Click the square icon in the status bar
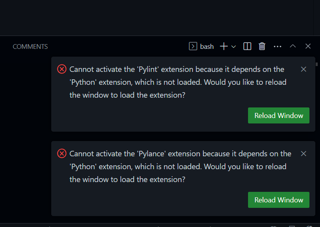320x227 pixels. (291, 226)
